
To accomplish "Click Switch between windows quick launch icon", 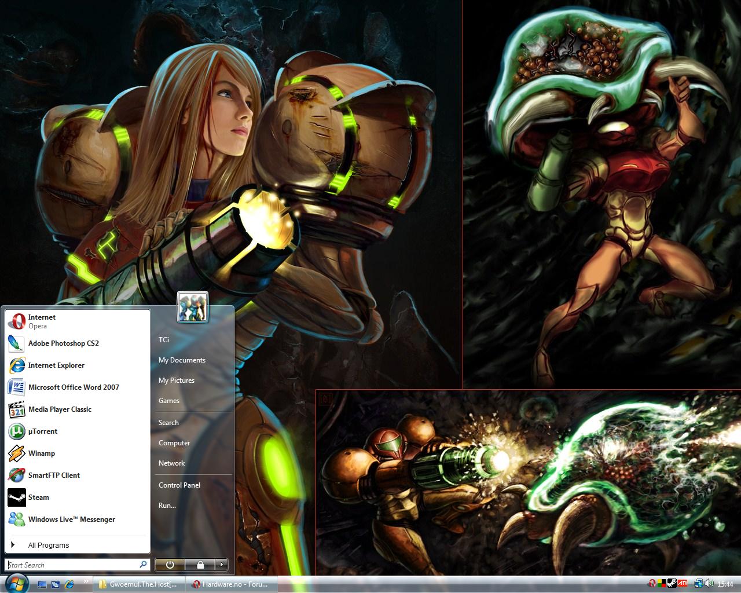I will click(56, 584).
